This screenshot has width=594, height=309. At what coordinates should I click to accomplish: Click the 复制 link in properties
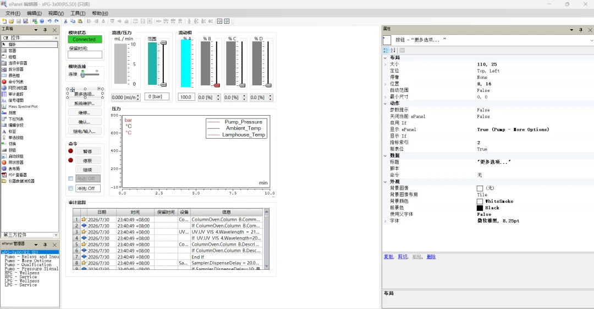point(388,257)
